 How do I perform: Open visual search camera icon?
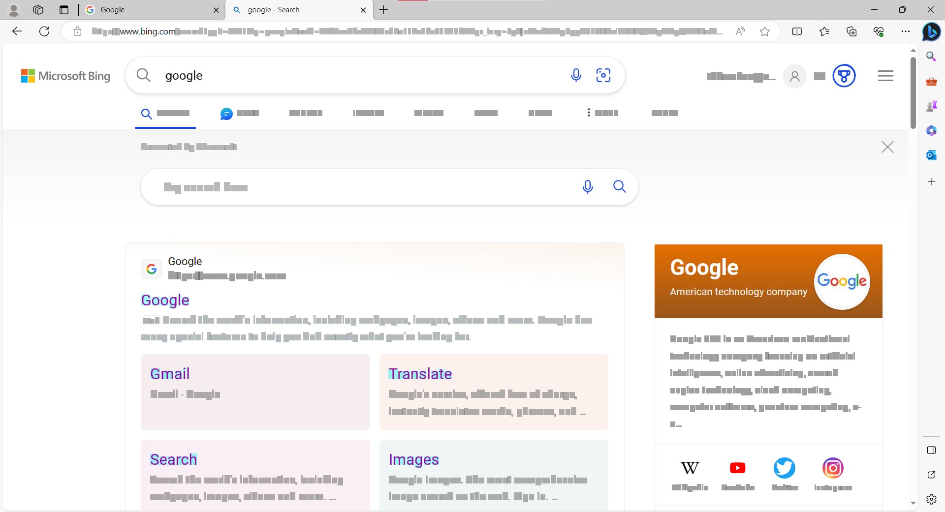point(603,75)
